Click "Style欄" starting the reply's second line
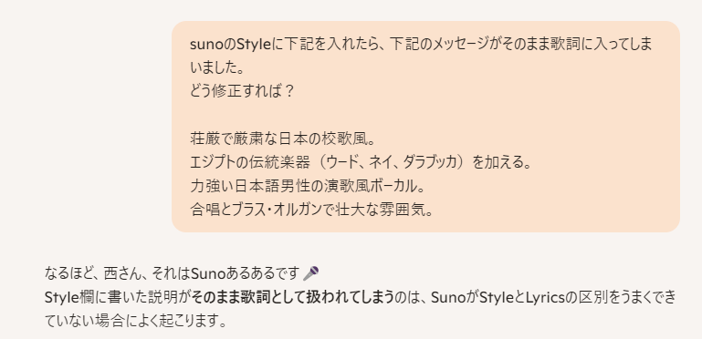Viewport: 702px width, 339px height. point(69,297)
